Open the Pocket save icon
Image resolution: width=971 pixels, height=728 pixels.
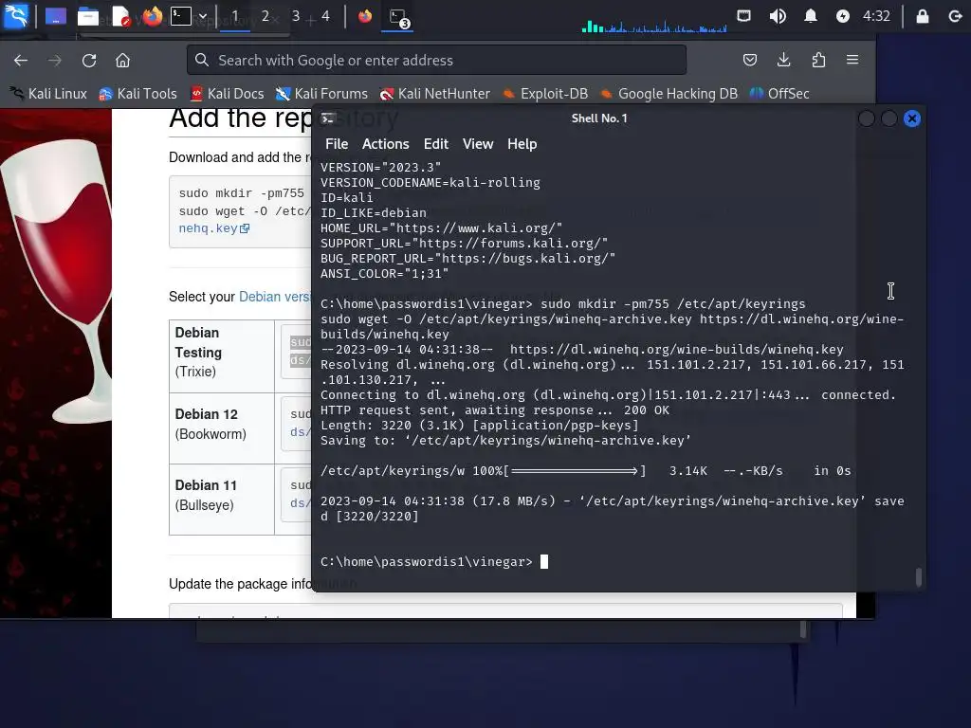click(x=750, y=60)
